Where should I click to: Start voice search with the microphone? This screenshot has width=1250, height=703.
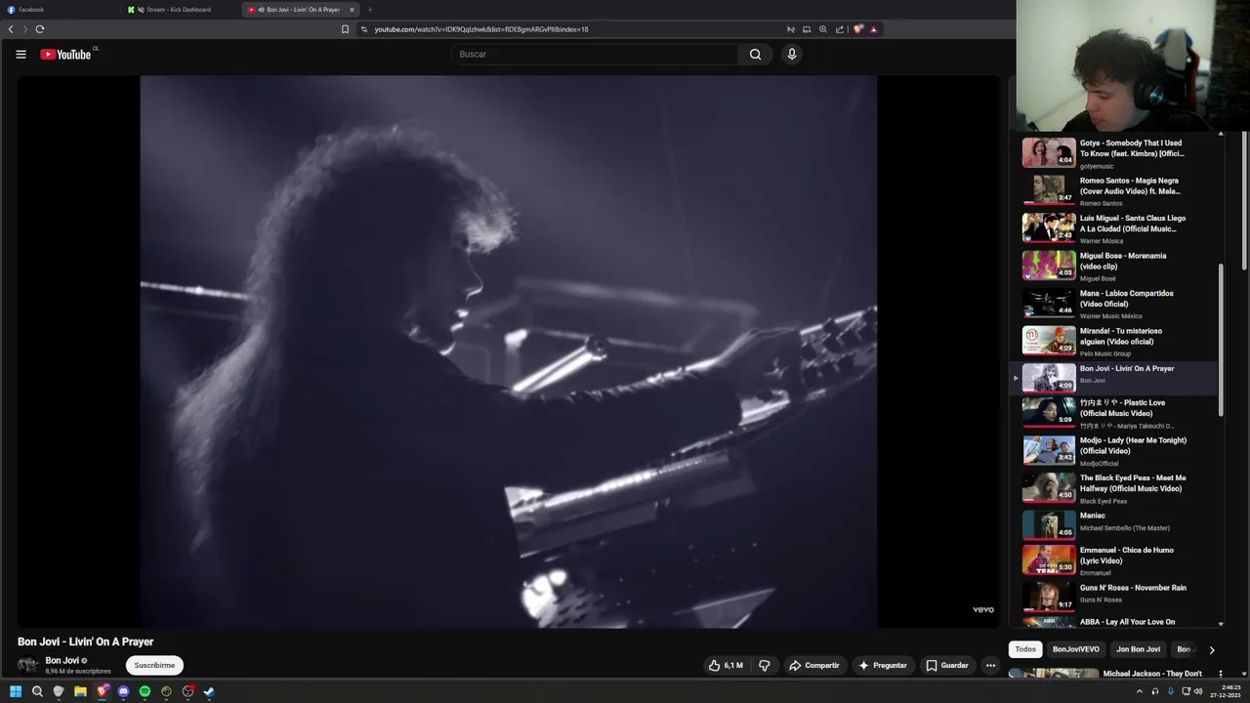click(792, 55)
